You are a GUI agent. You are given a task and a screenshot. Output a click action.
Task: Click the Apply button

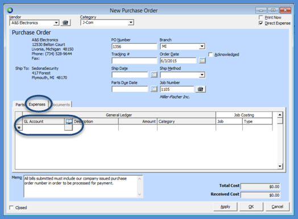click(225, 206)
